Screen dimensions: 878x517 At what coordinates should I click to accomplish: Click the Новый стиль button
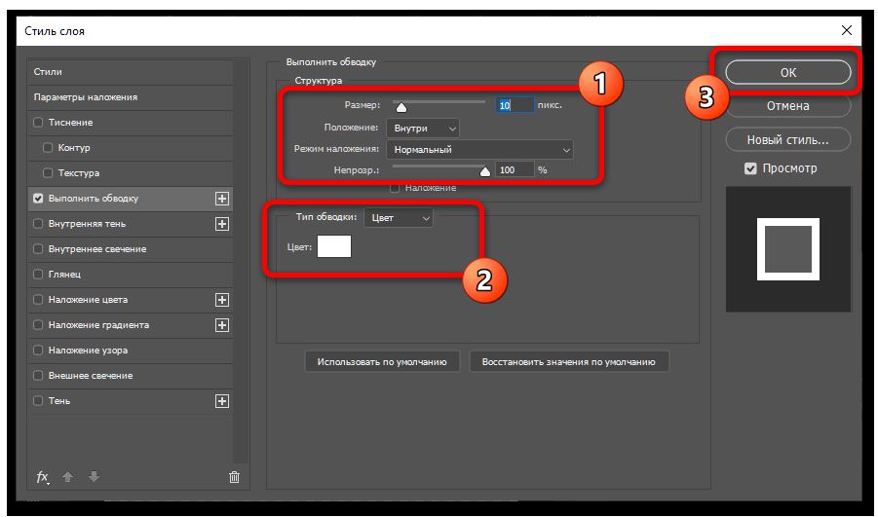click(x=787, y=140)
